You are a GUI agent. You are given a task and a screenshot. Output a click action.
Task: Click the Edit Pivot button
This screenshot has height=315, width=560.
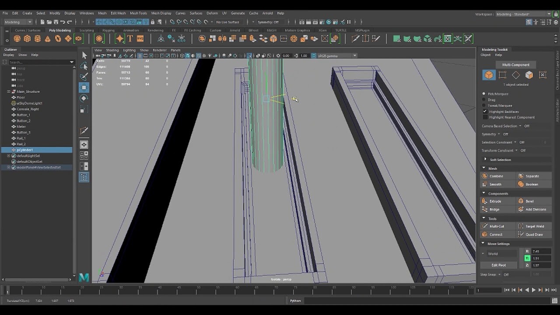click(x=498, y=265)
